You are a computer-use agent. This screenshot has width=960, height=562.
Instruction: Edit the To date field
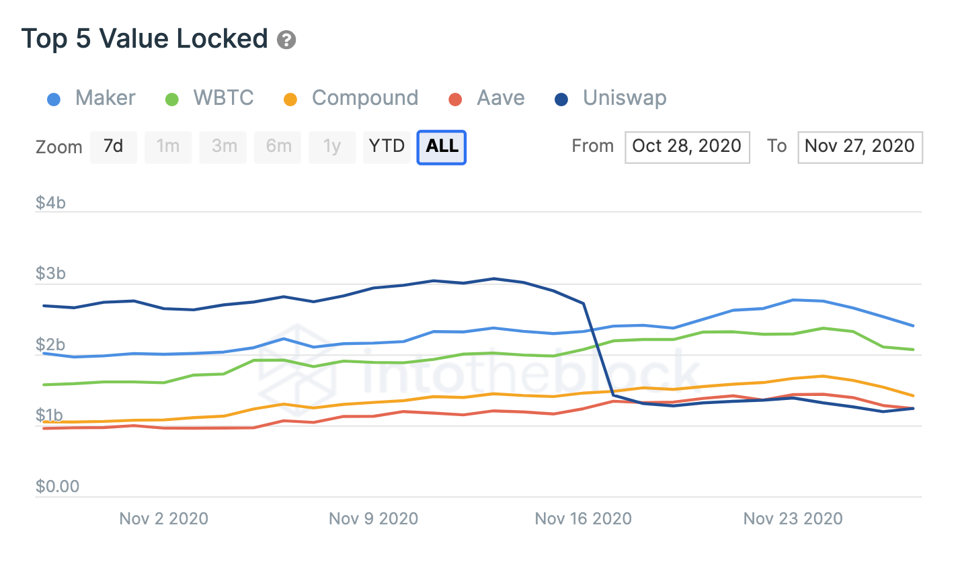(x=860, y=147)
